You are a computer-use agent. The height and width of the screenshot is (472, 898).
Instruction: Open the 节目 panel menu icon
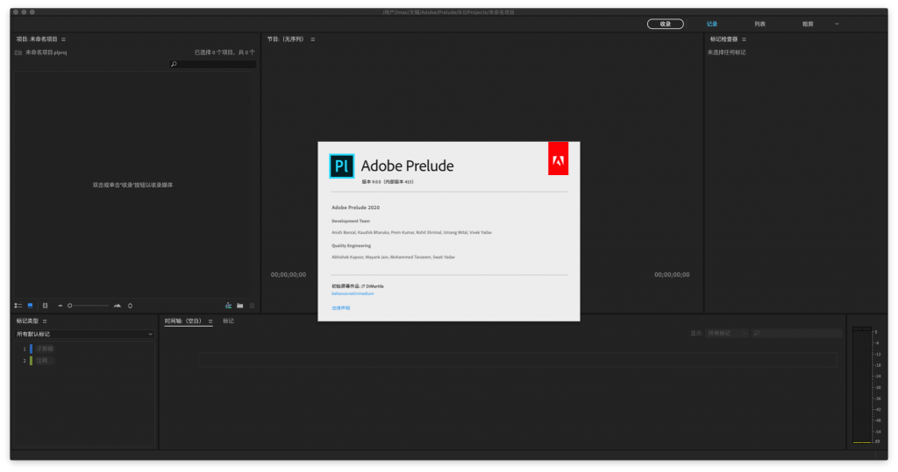[x=313, y=39]
